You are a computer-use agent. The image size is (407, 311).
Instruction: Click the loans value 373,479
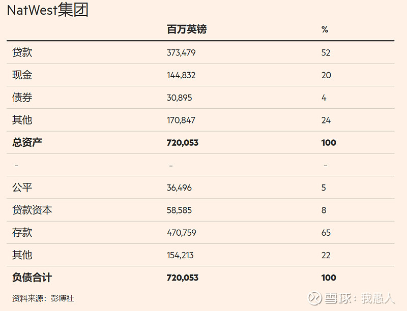coord(181,53)
